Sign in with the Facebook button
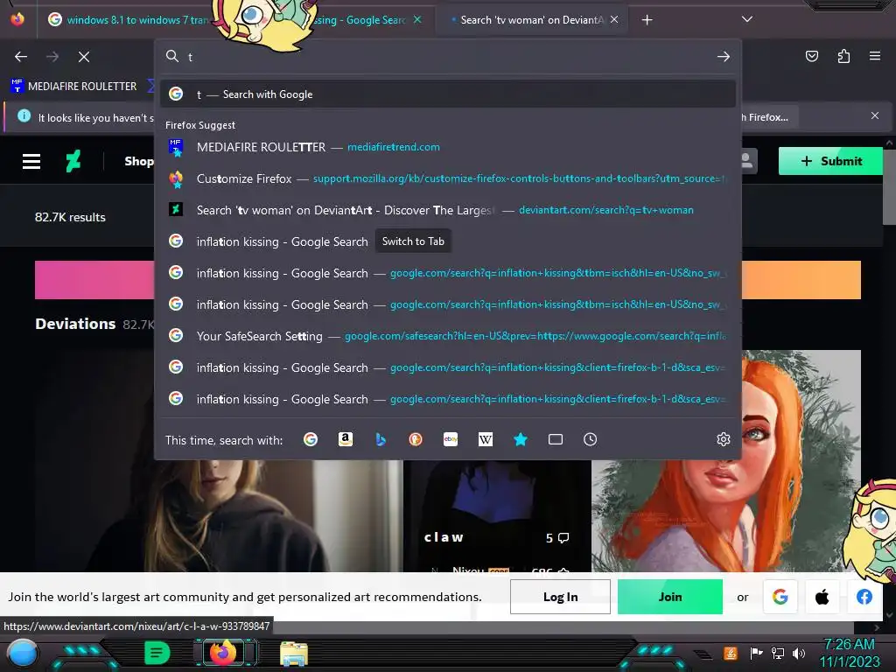Screen dimensions: 896x672 864,597
